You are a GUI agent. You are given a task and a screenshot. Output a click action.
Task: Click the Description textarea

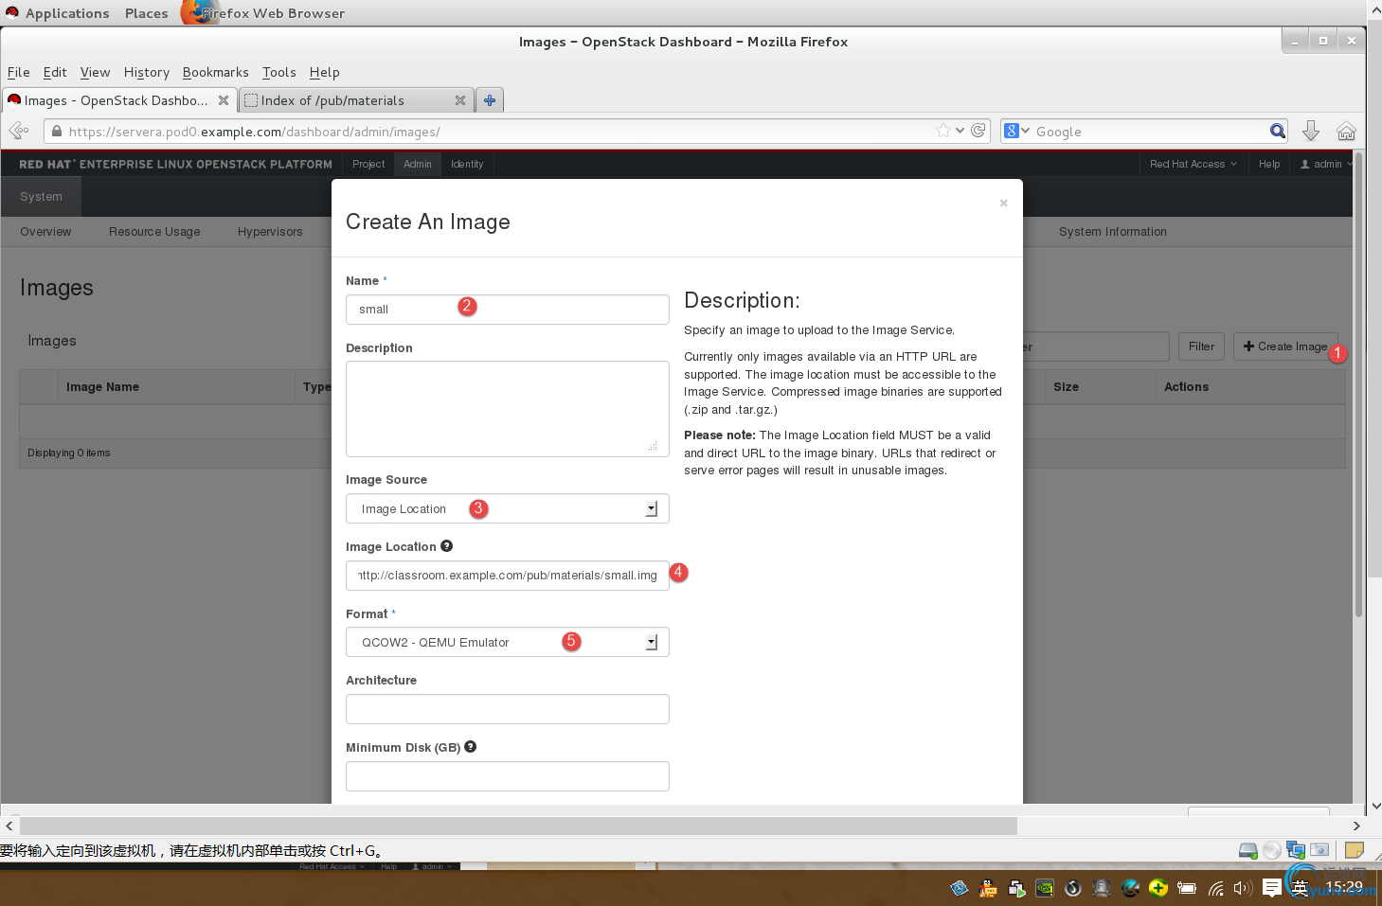point(508,409)
